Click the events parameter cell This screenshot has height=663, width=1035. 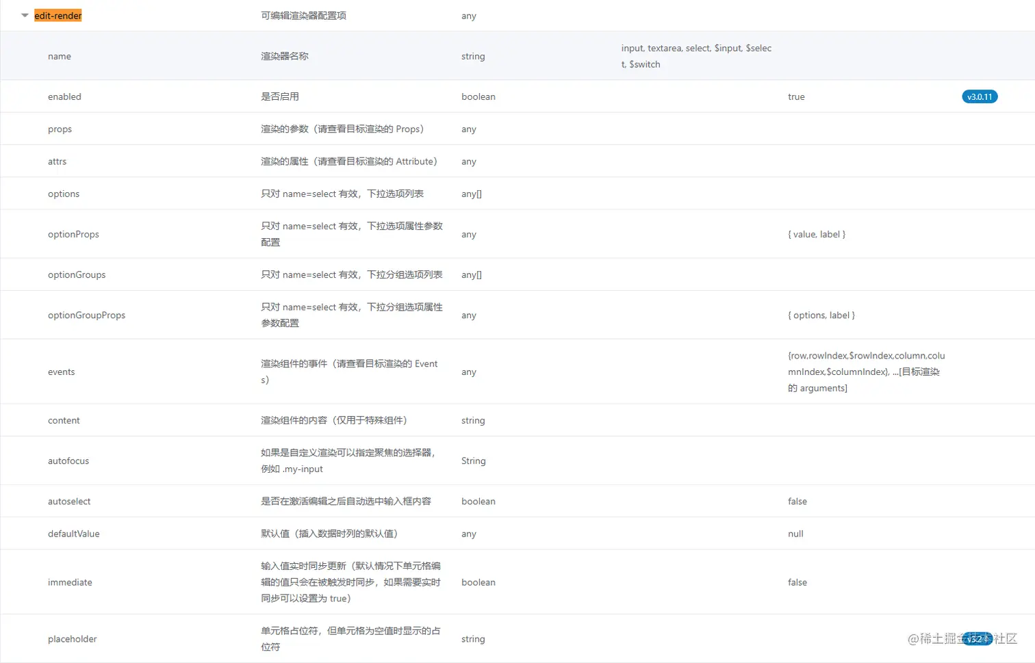point(62,372)
